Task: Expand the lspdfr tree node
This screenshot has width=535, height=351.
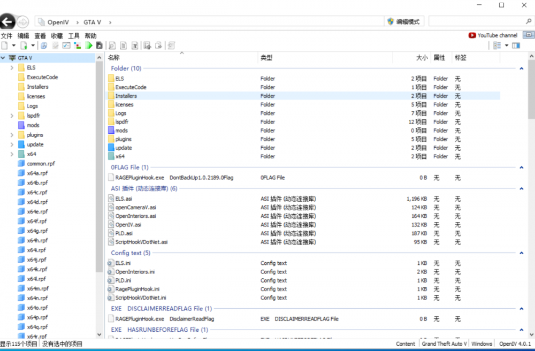Action: pos(12,115)
